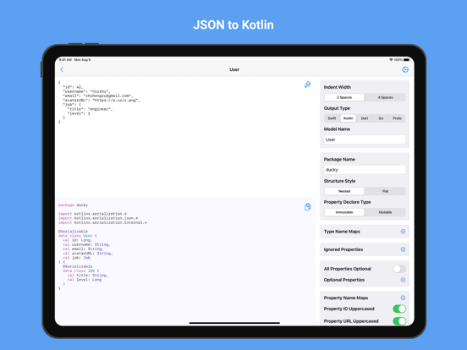Choose Dart output type
The width and height of the screenshot is (467, 350).
click(x=365, y=118)
